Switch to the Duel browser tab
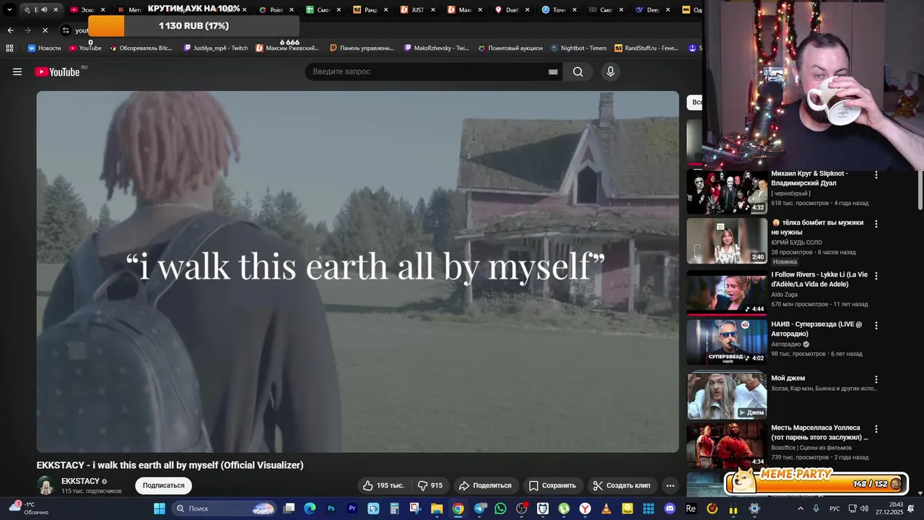 click(x=512, y=10)
